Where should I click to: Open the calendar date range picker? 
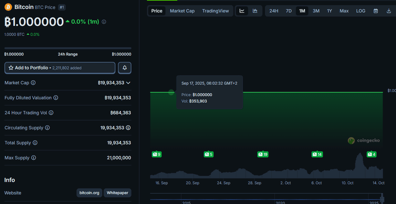[376, 11]
